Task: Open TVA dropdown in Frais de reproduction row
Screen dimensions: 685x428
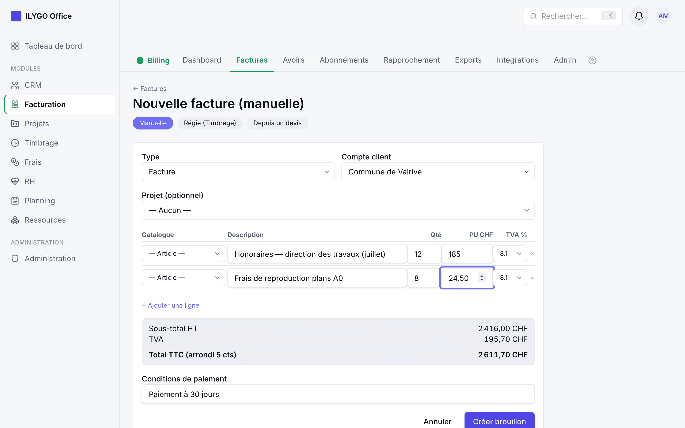Action: [510, 278]
